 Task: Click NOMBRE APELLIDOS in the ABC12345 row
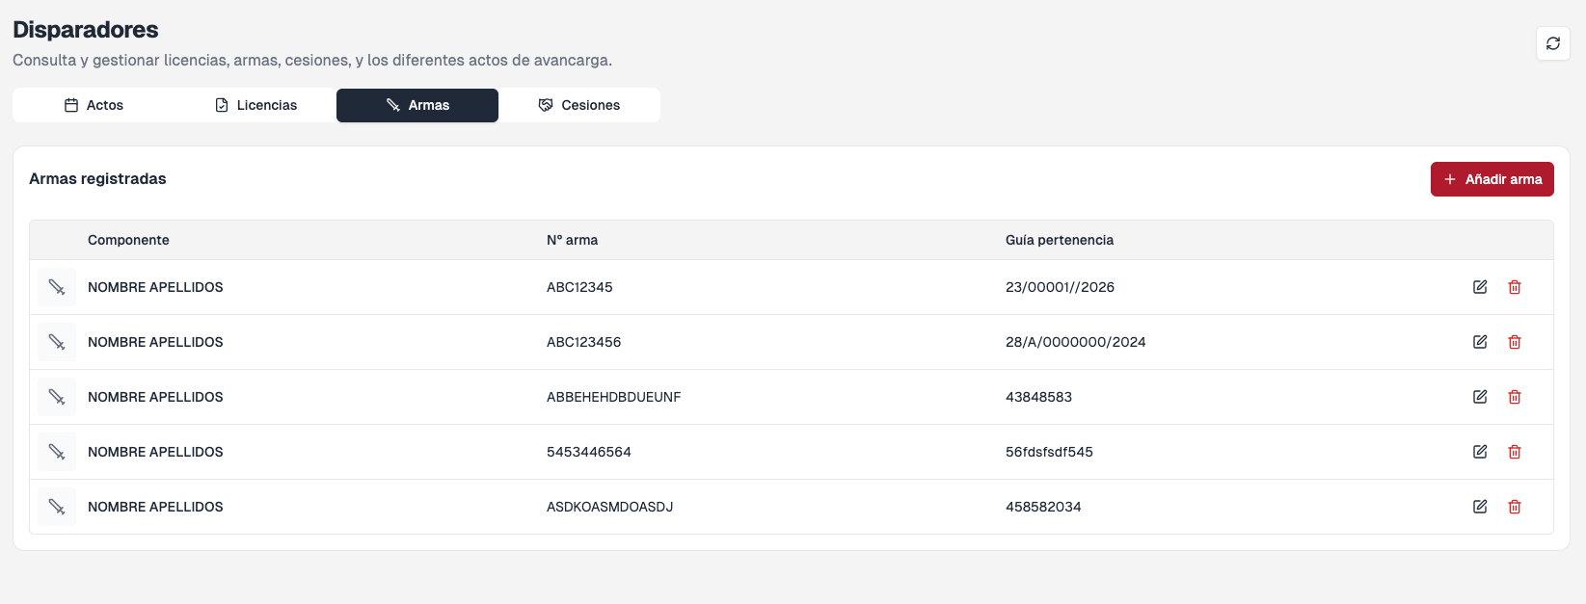click(155, 287)
